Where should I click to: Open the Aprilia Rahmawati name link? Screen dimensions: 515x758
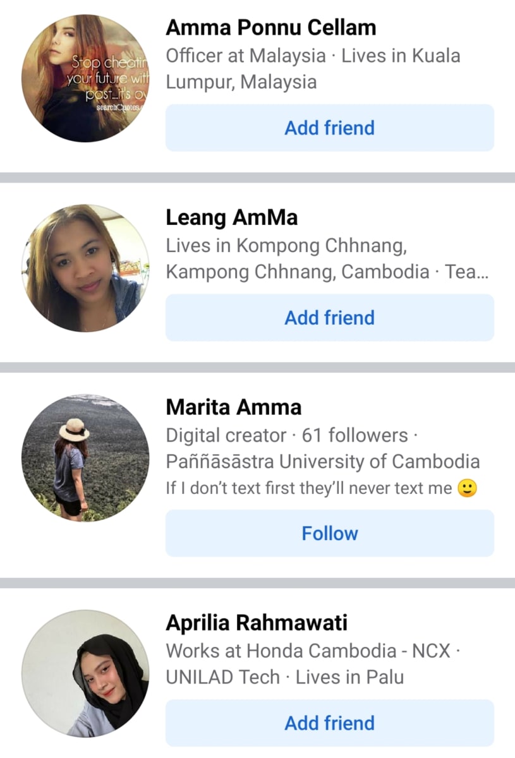click(x=257, y=623)
